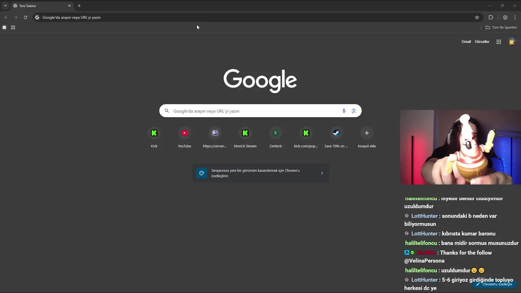The height and width of the screenshot is (293, 521).
Task: Open Gmail link
Action: click(x=466, y=42)
